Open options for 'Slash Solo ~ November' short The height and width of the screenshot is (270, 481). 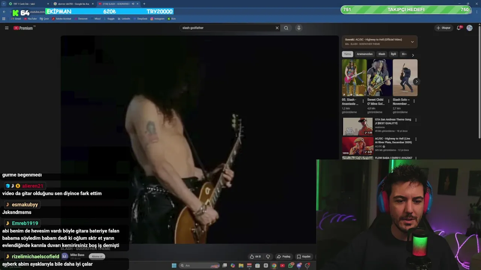(414, 101)
